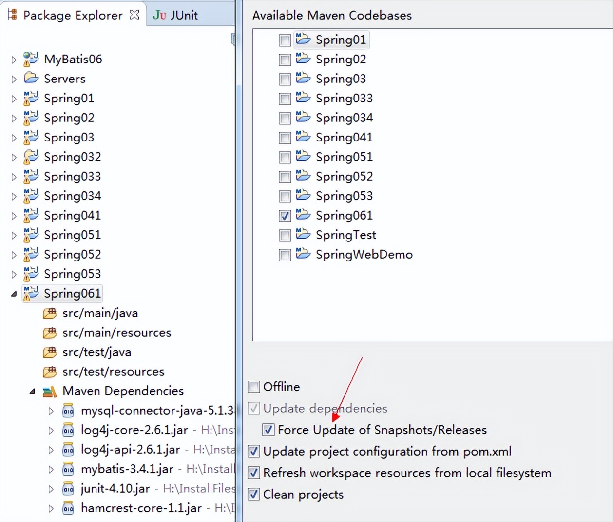This screenshot has height=522, width=613.
Task: Select the Package Explorer tab
Action: pos(73,15)
